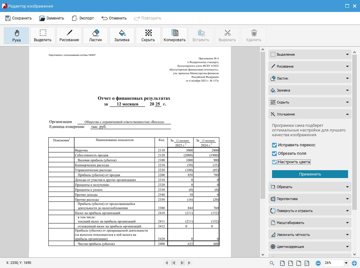Open the Перспектива correction settings
The height and width of the screenshot is (268, 360).
tap(309, 198)
